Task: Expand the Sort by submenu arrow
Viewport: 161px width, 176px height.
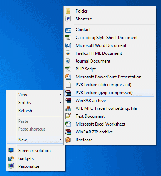Action: [x=60, y=103]
